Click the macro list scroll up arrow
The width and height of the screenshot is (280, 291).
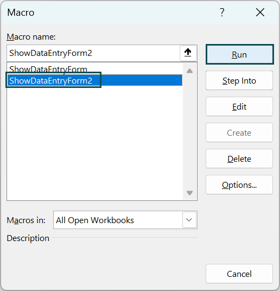189,71
